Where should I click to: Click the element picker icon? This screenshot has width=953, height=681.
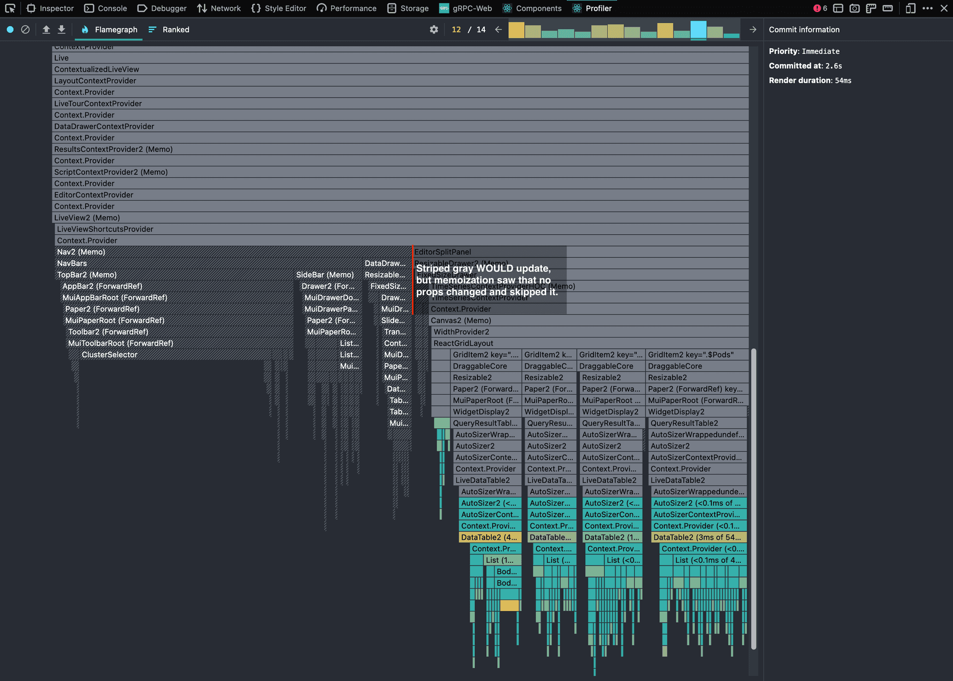point(10,8)
